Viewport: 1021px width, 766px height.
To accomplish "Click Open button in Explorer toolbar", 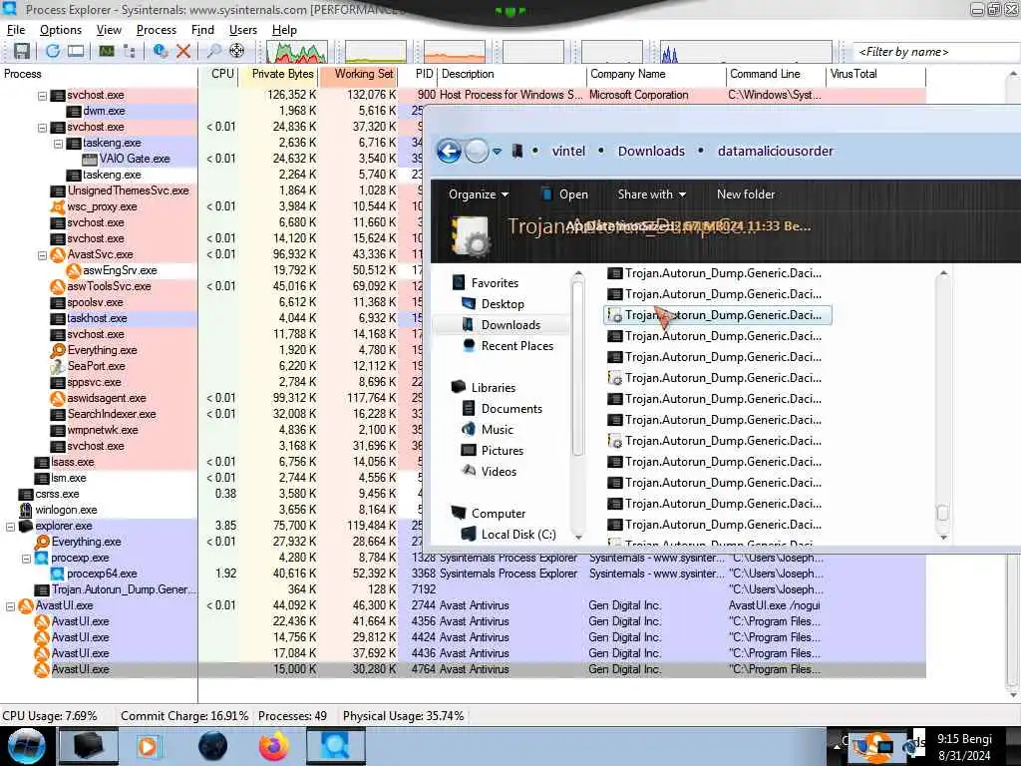I will (x=564, y=194).
